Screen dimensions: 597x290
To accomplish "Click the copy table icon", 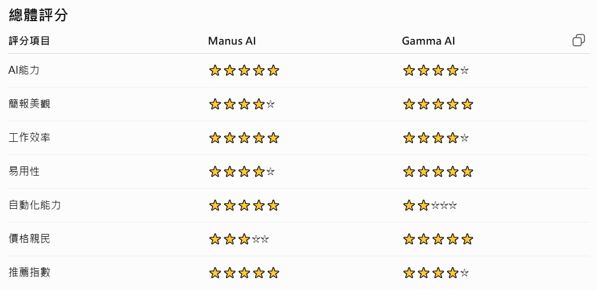I will (579, 40).
